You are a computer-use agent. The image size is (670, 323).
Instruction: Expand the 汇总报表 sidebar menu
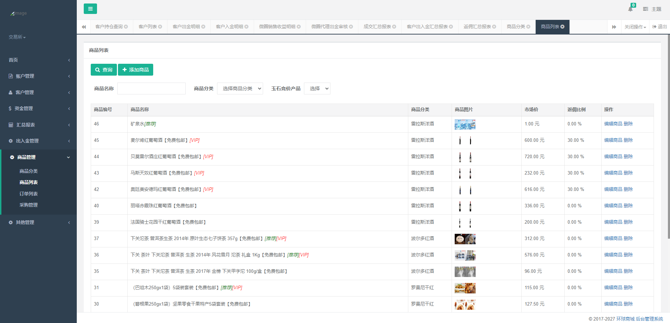[x=38, y=125]
